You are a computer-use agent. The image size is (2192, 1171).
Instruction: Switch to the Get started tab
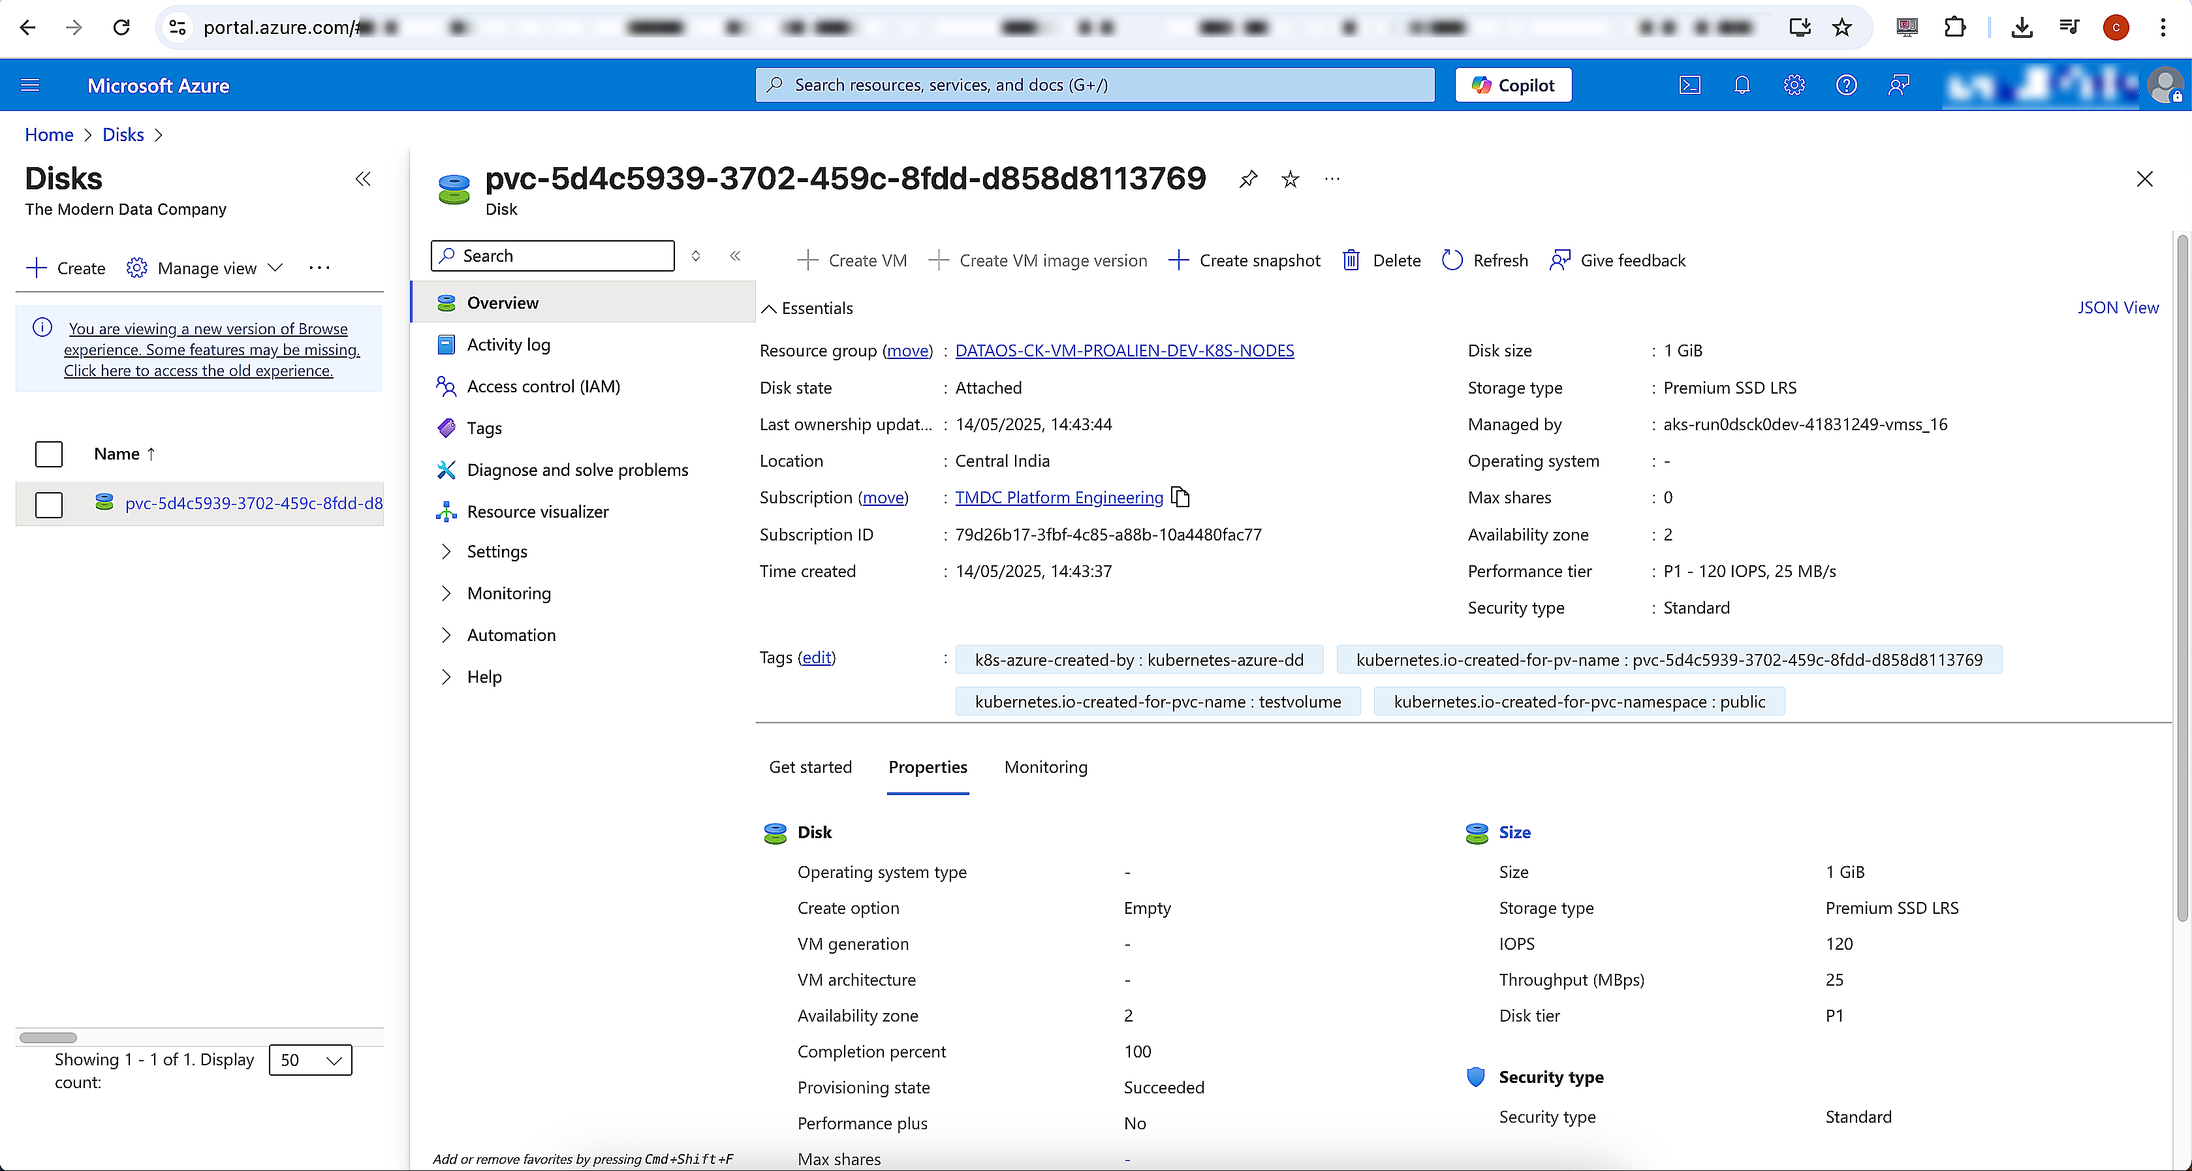(x=810, y=767)
